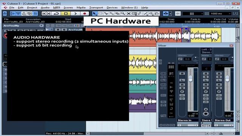This screenshot has width=242, height=136.
Task: Enable Read automation on Stereo In channel
Action: point(182,85)
